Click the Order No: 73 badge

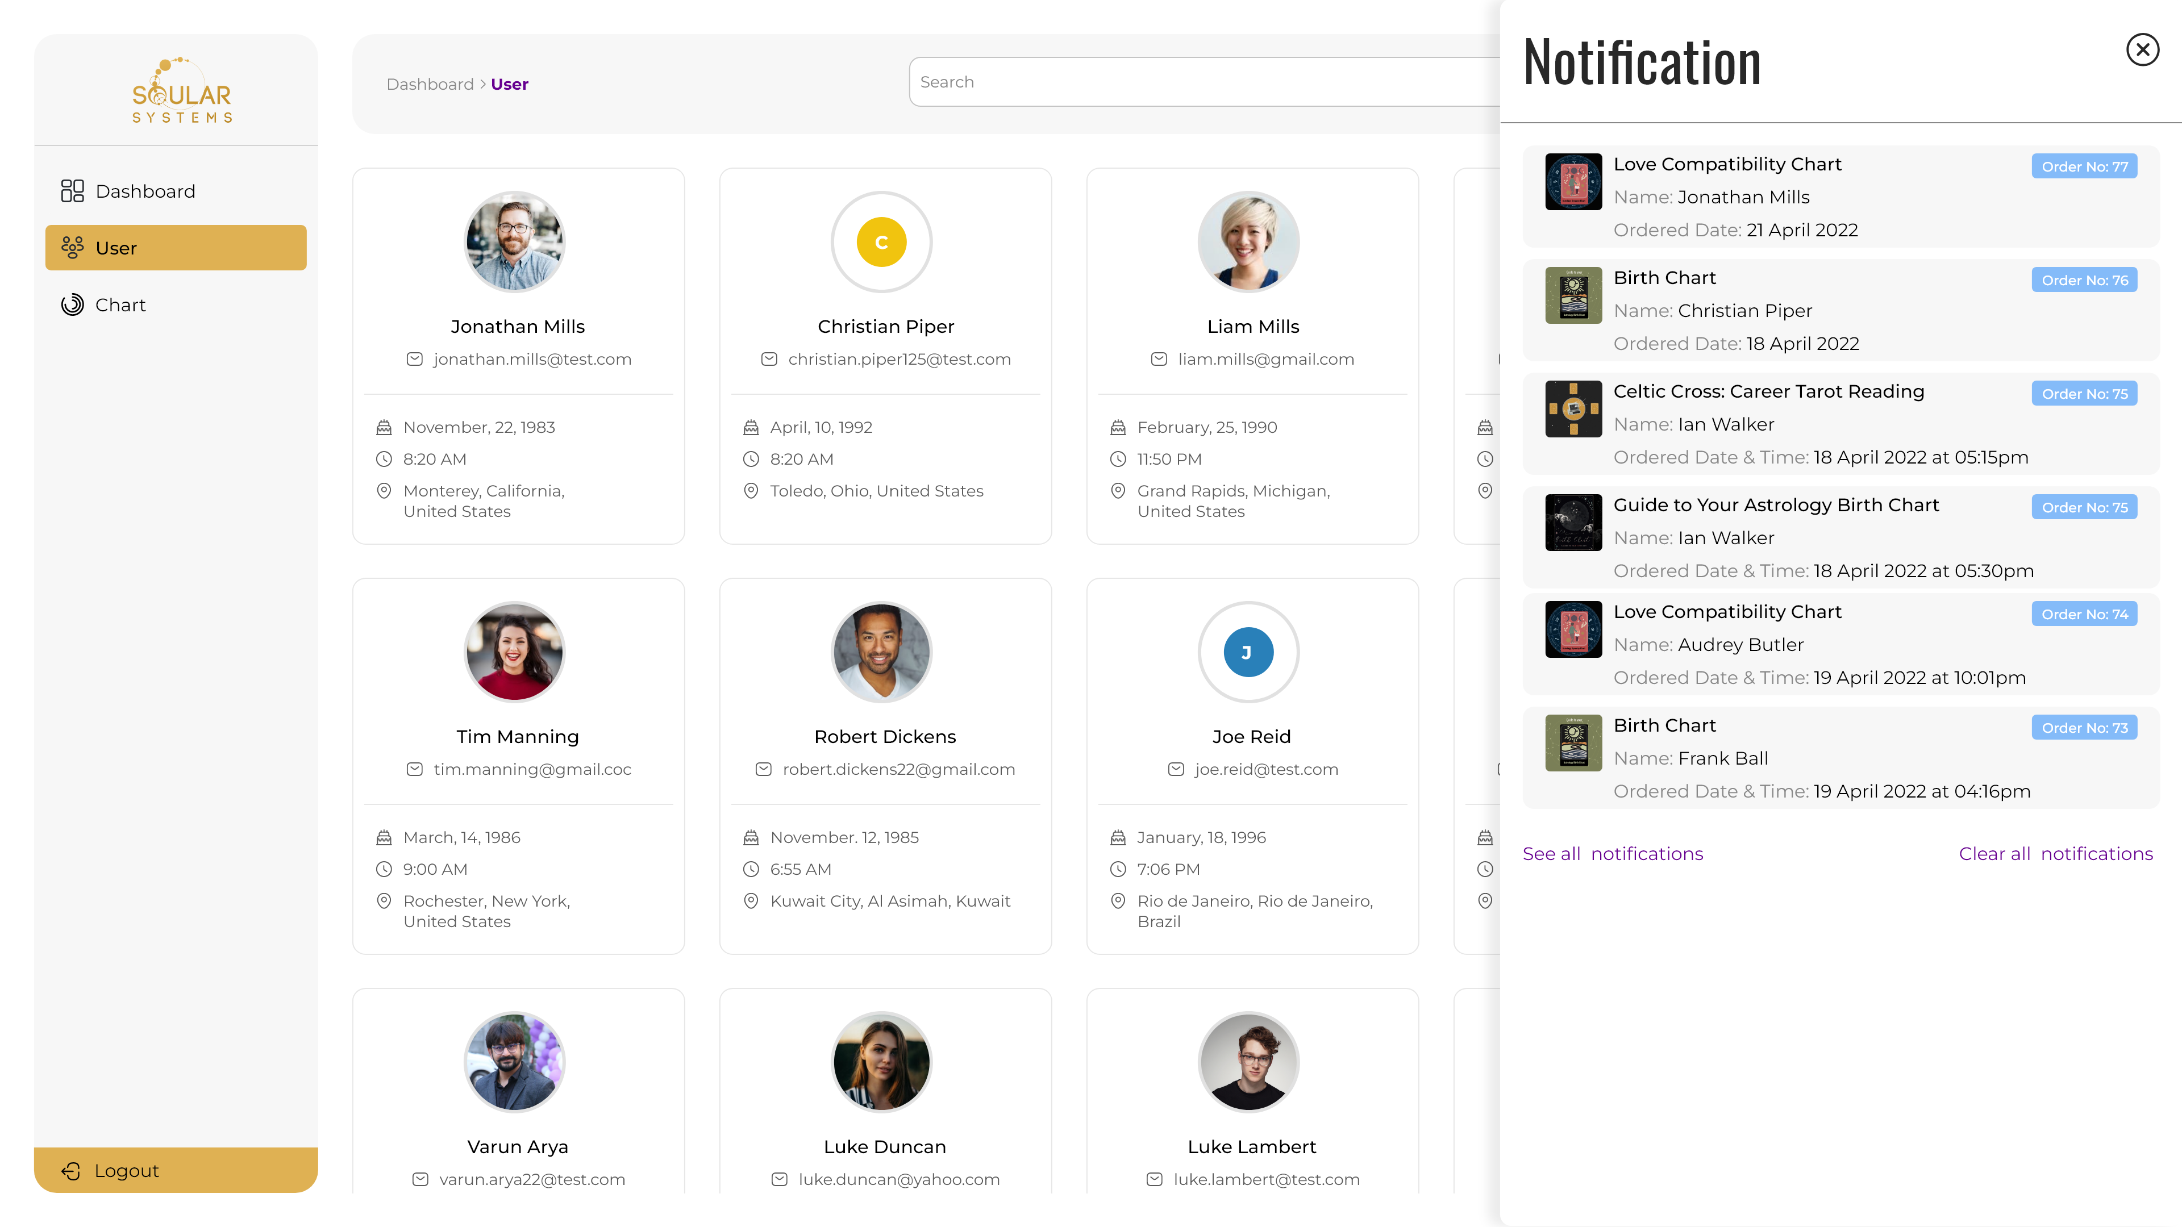pos(2084,728)
